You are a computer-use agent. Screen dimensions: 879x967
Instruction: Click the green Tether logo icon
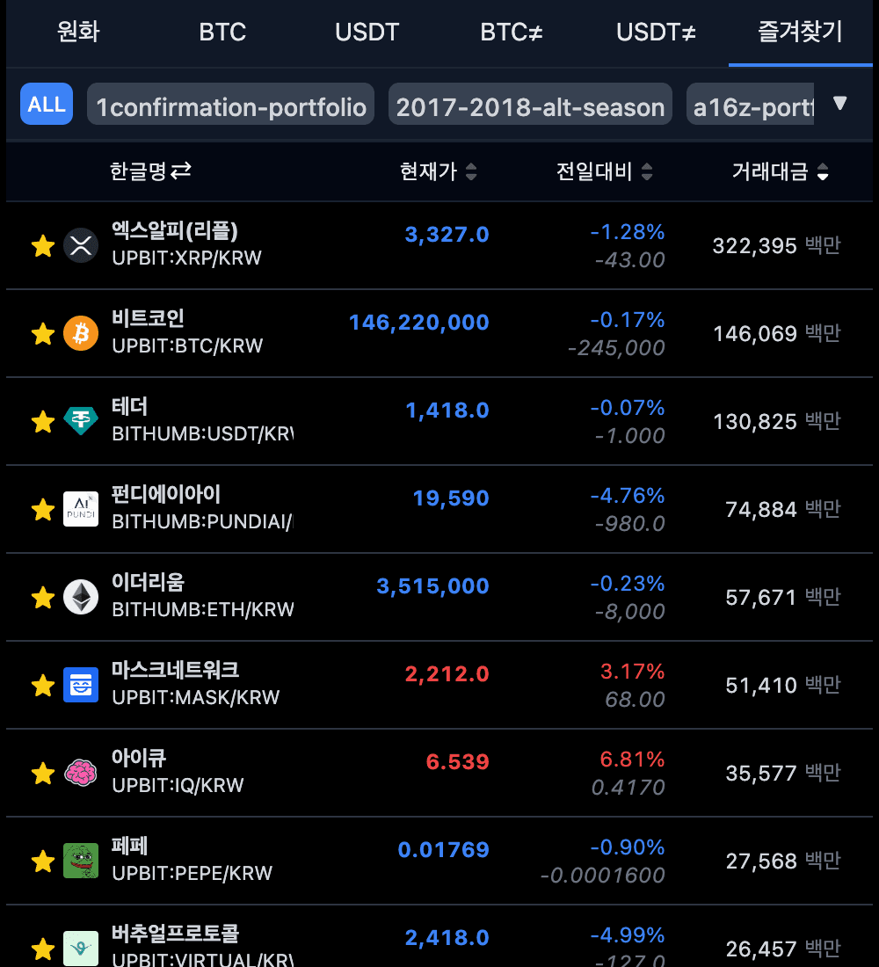[81, 421]
